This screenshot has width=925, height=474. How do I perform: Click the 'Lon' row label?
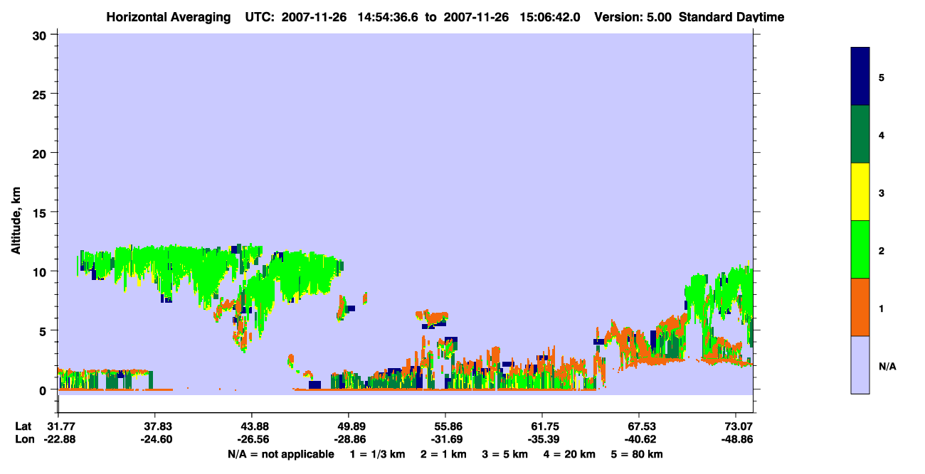pyautogui.click(x=24, y=439)
